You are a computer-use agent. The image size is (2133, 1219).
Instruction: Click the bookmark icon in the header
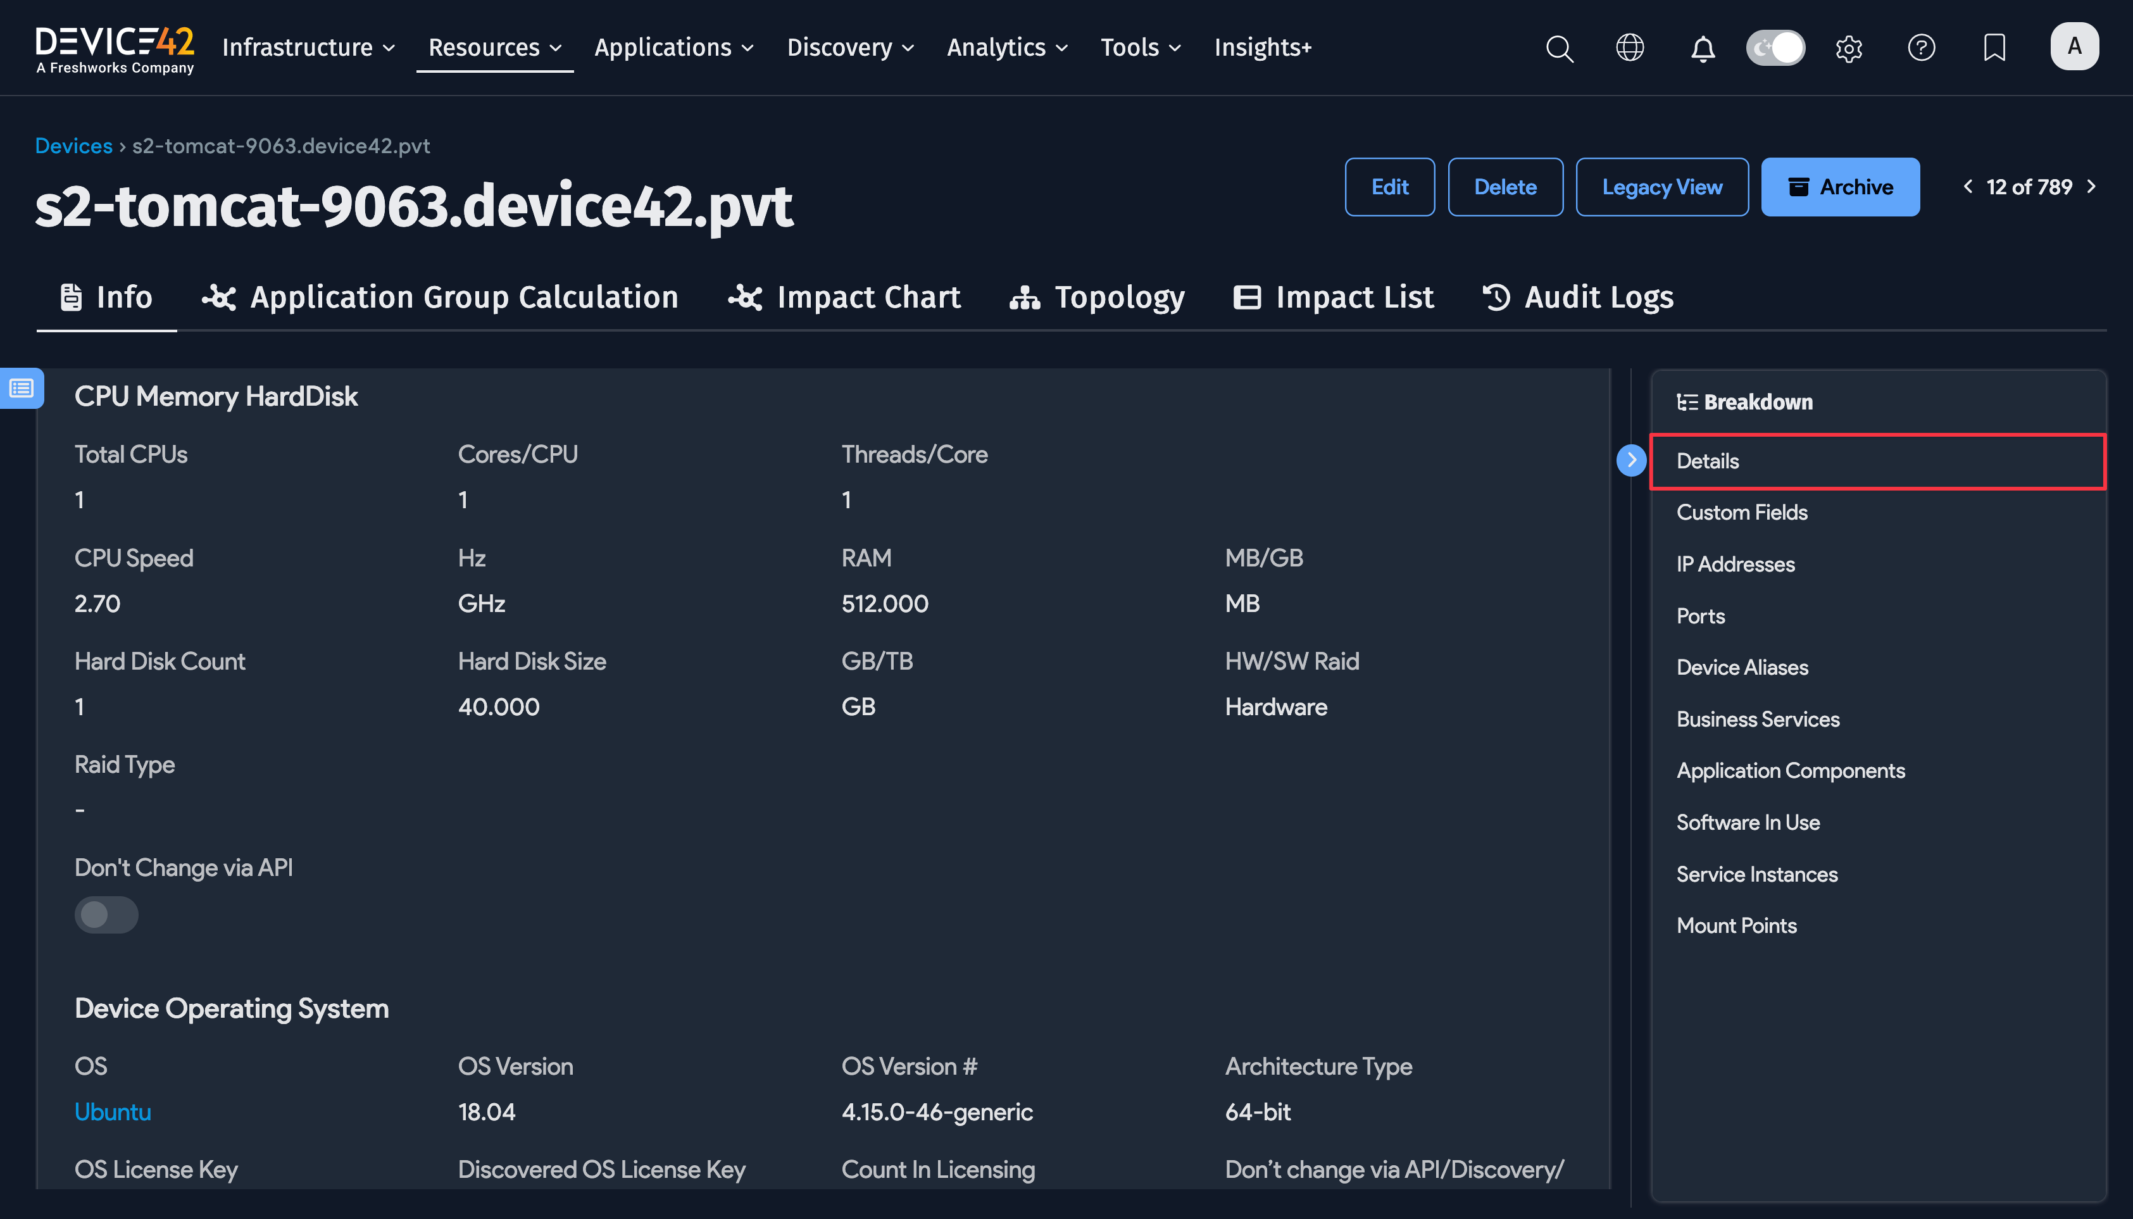tap(1994, 47)
